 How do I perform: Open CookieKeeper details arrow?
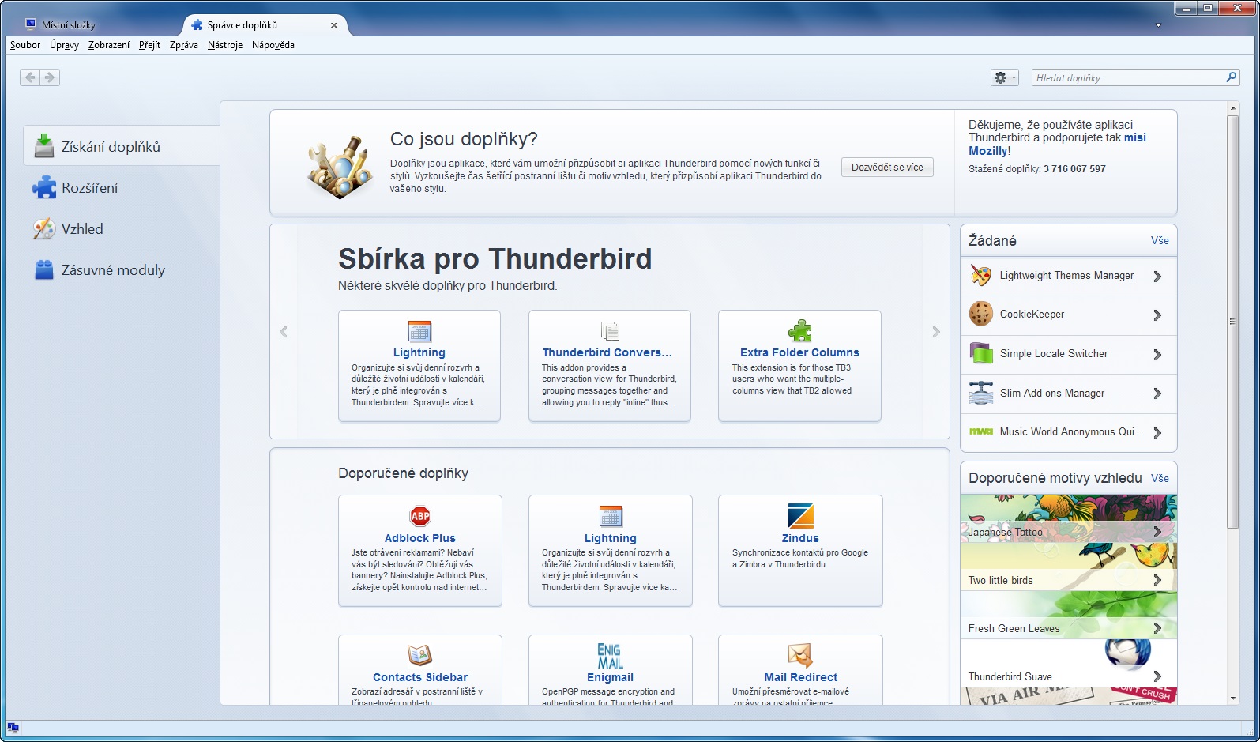(1157, 315)
